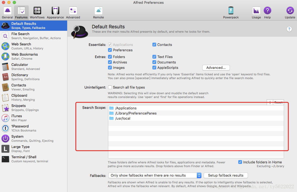This screenshot has width=297, height=192.
Task: Open the Powerpack section
Action: [x=231, y=13]
